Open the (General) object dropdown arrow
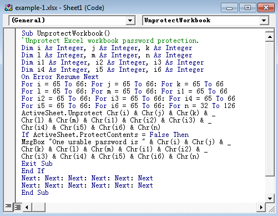 coord(130,21)
